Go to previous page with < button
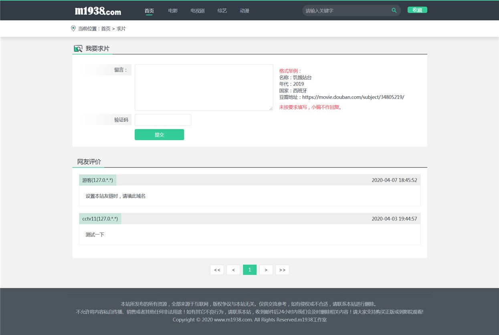The image size is (499, 335). 233,270
